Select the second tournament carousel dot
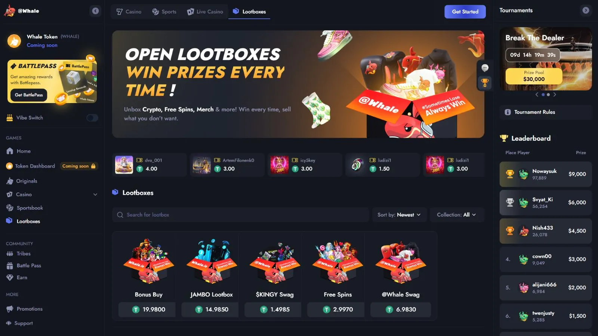The image size is (598, 336). (548, 95)
